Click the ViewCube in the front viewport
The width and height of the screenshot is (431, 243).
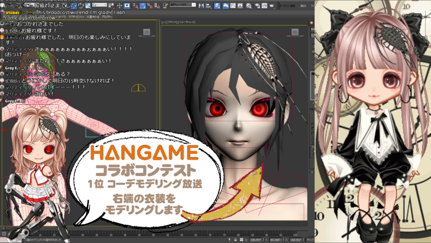[x=294, y=32]
